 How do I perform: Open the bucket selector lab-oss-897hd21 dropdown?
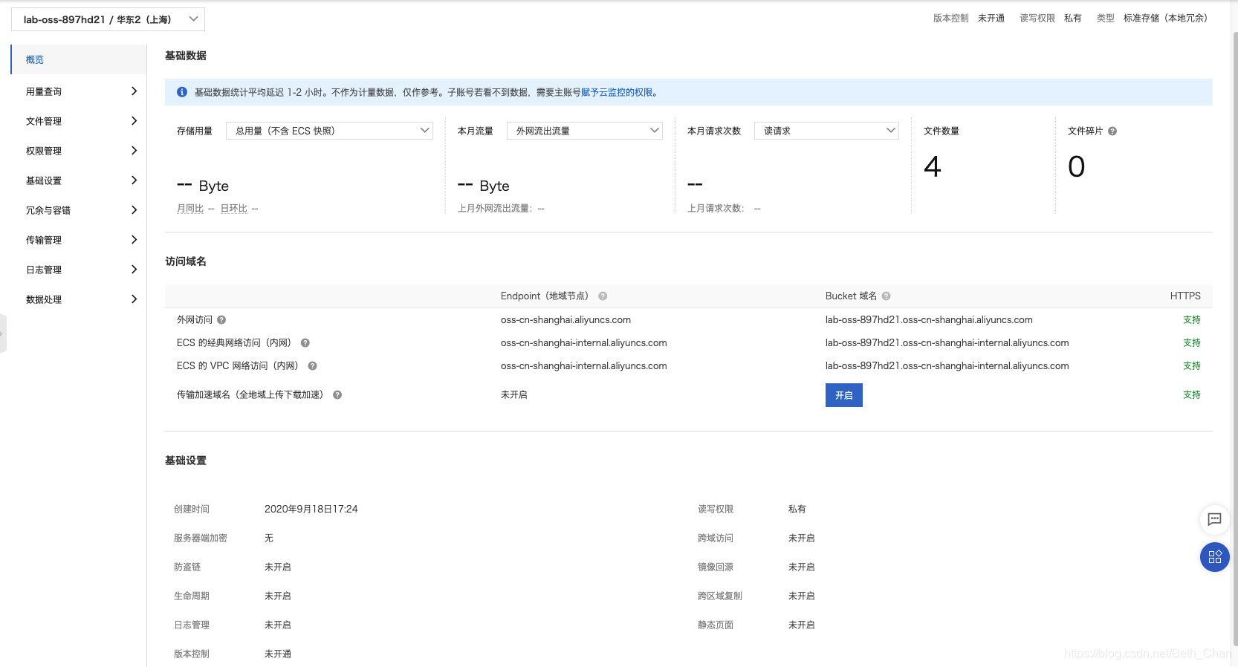point(108,19)
